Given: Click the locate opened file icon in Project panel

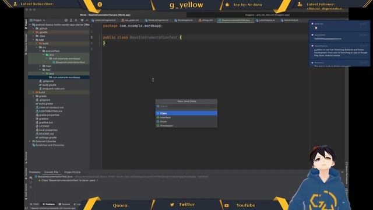Looking at the screenshot, I should coord(66,20).
